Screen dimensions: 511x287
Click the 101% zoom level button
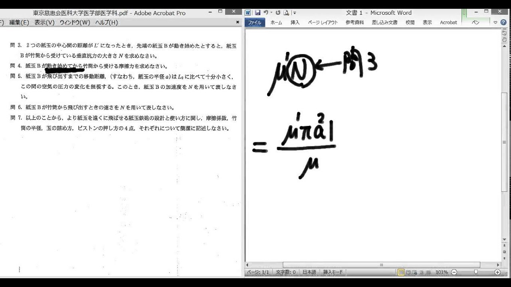442,272
